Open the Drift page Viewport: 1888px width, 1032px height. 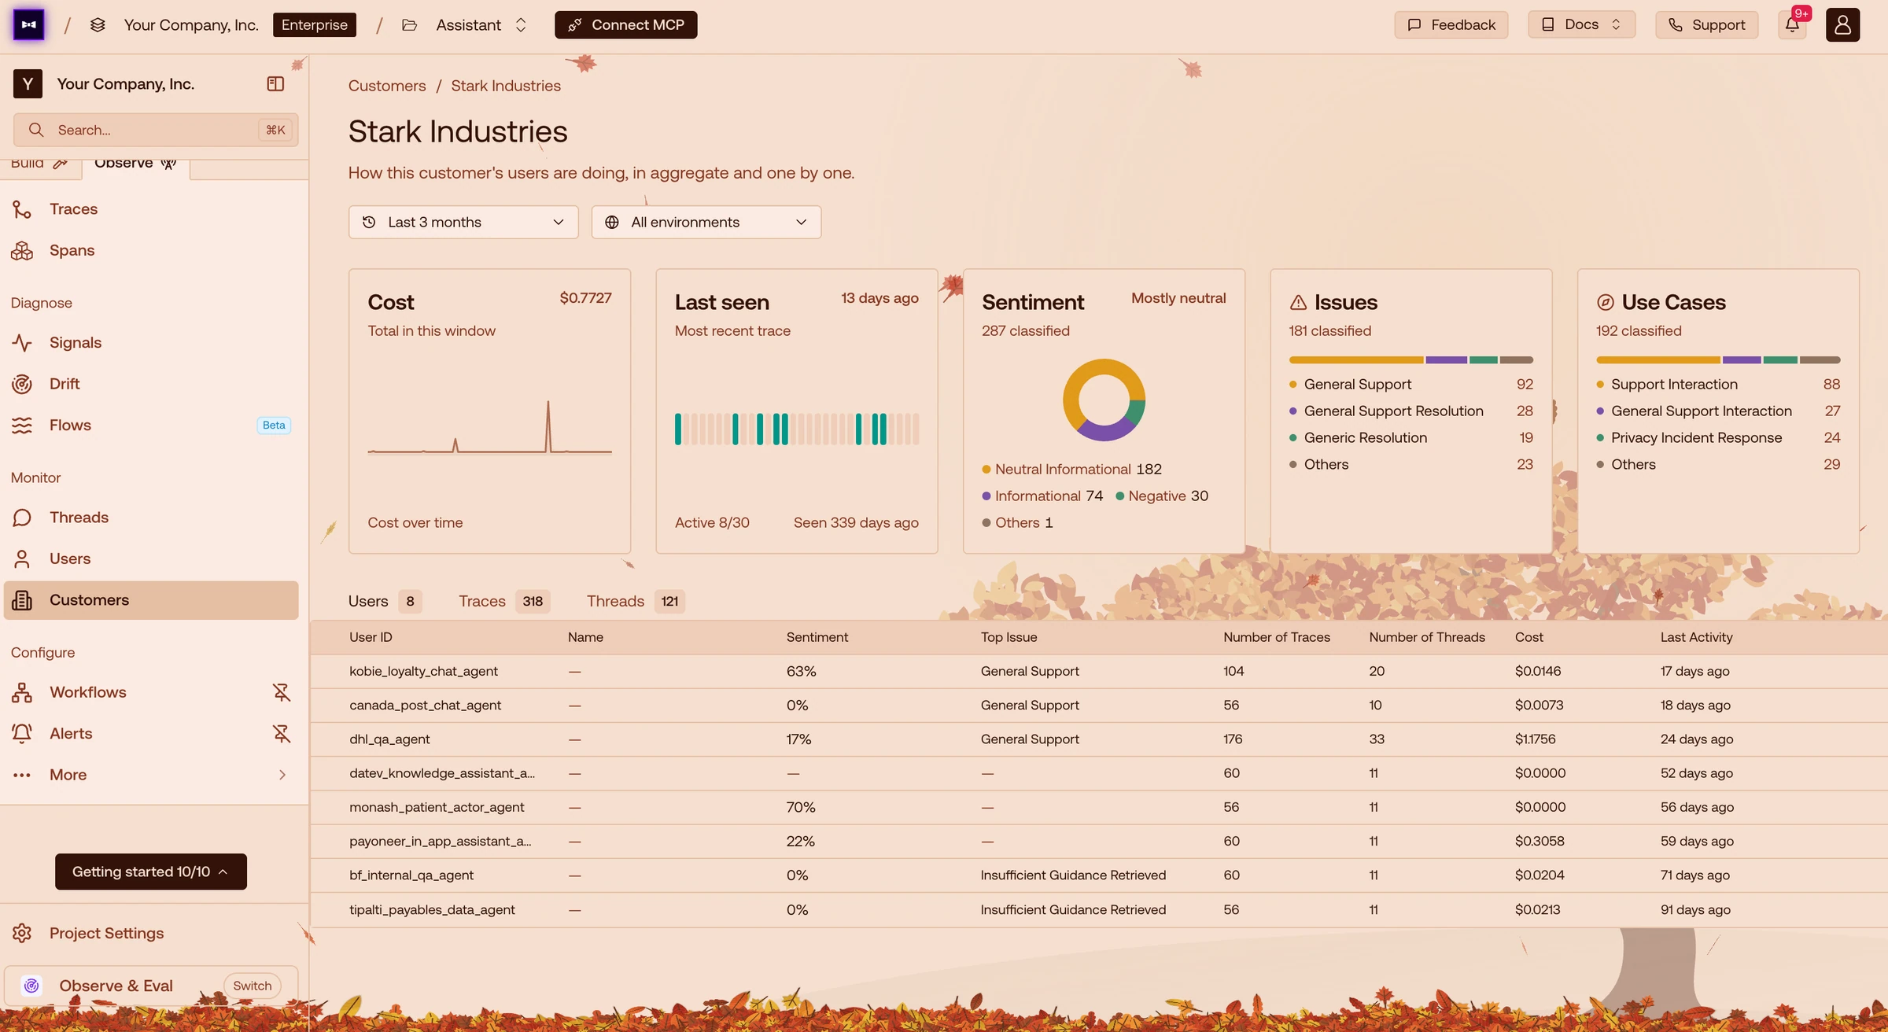(151, 384)
